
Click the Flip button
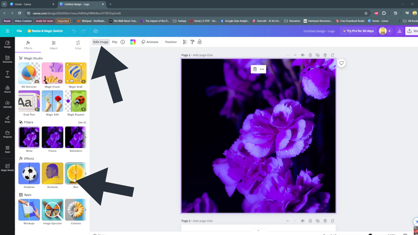click(115, 42)
